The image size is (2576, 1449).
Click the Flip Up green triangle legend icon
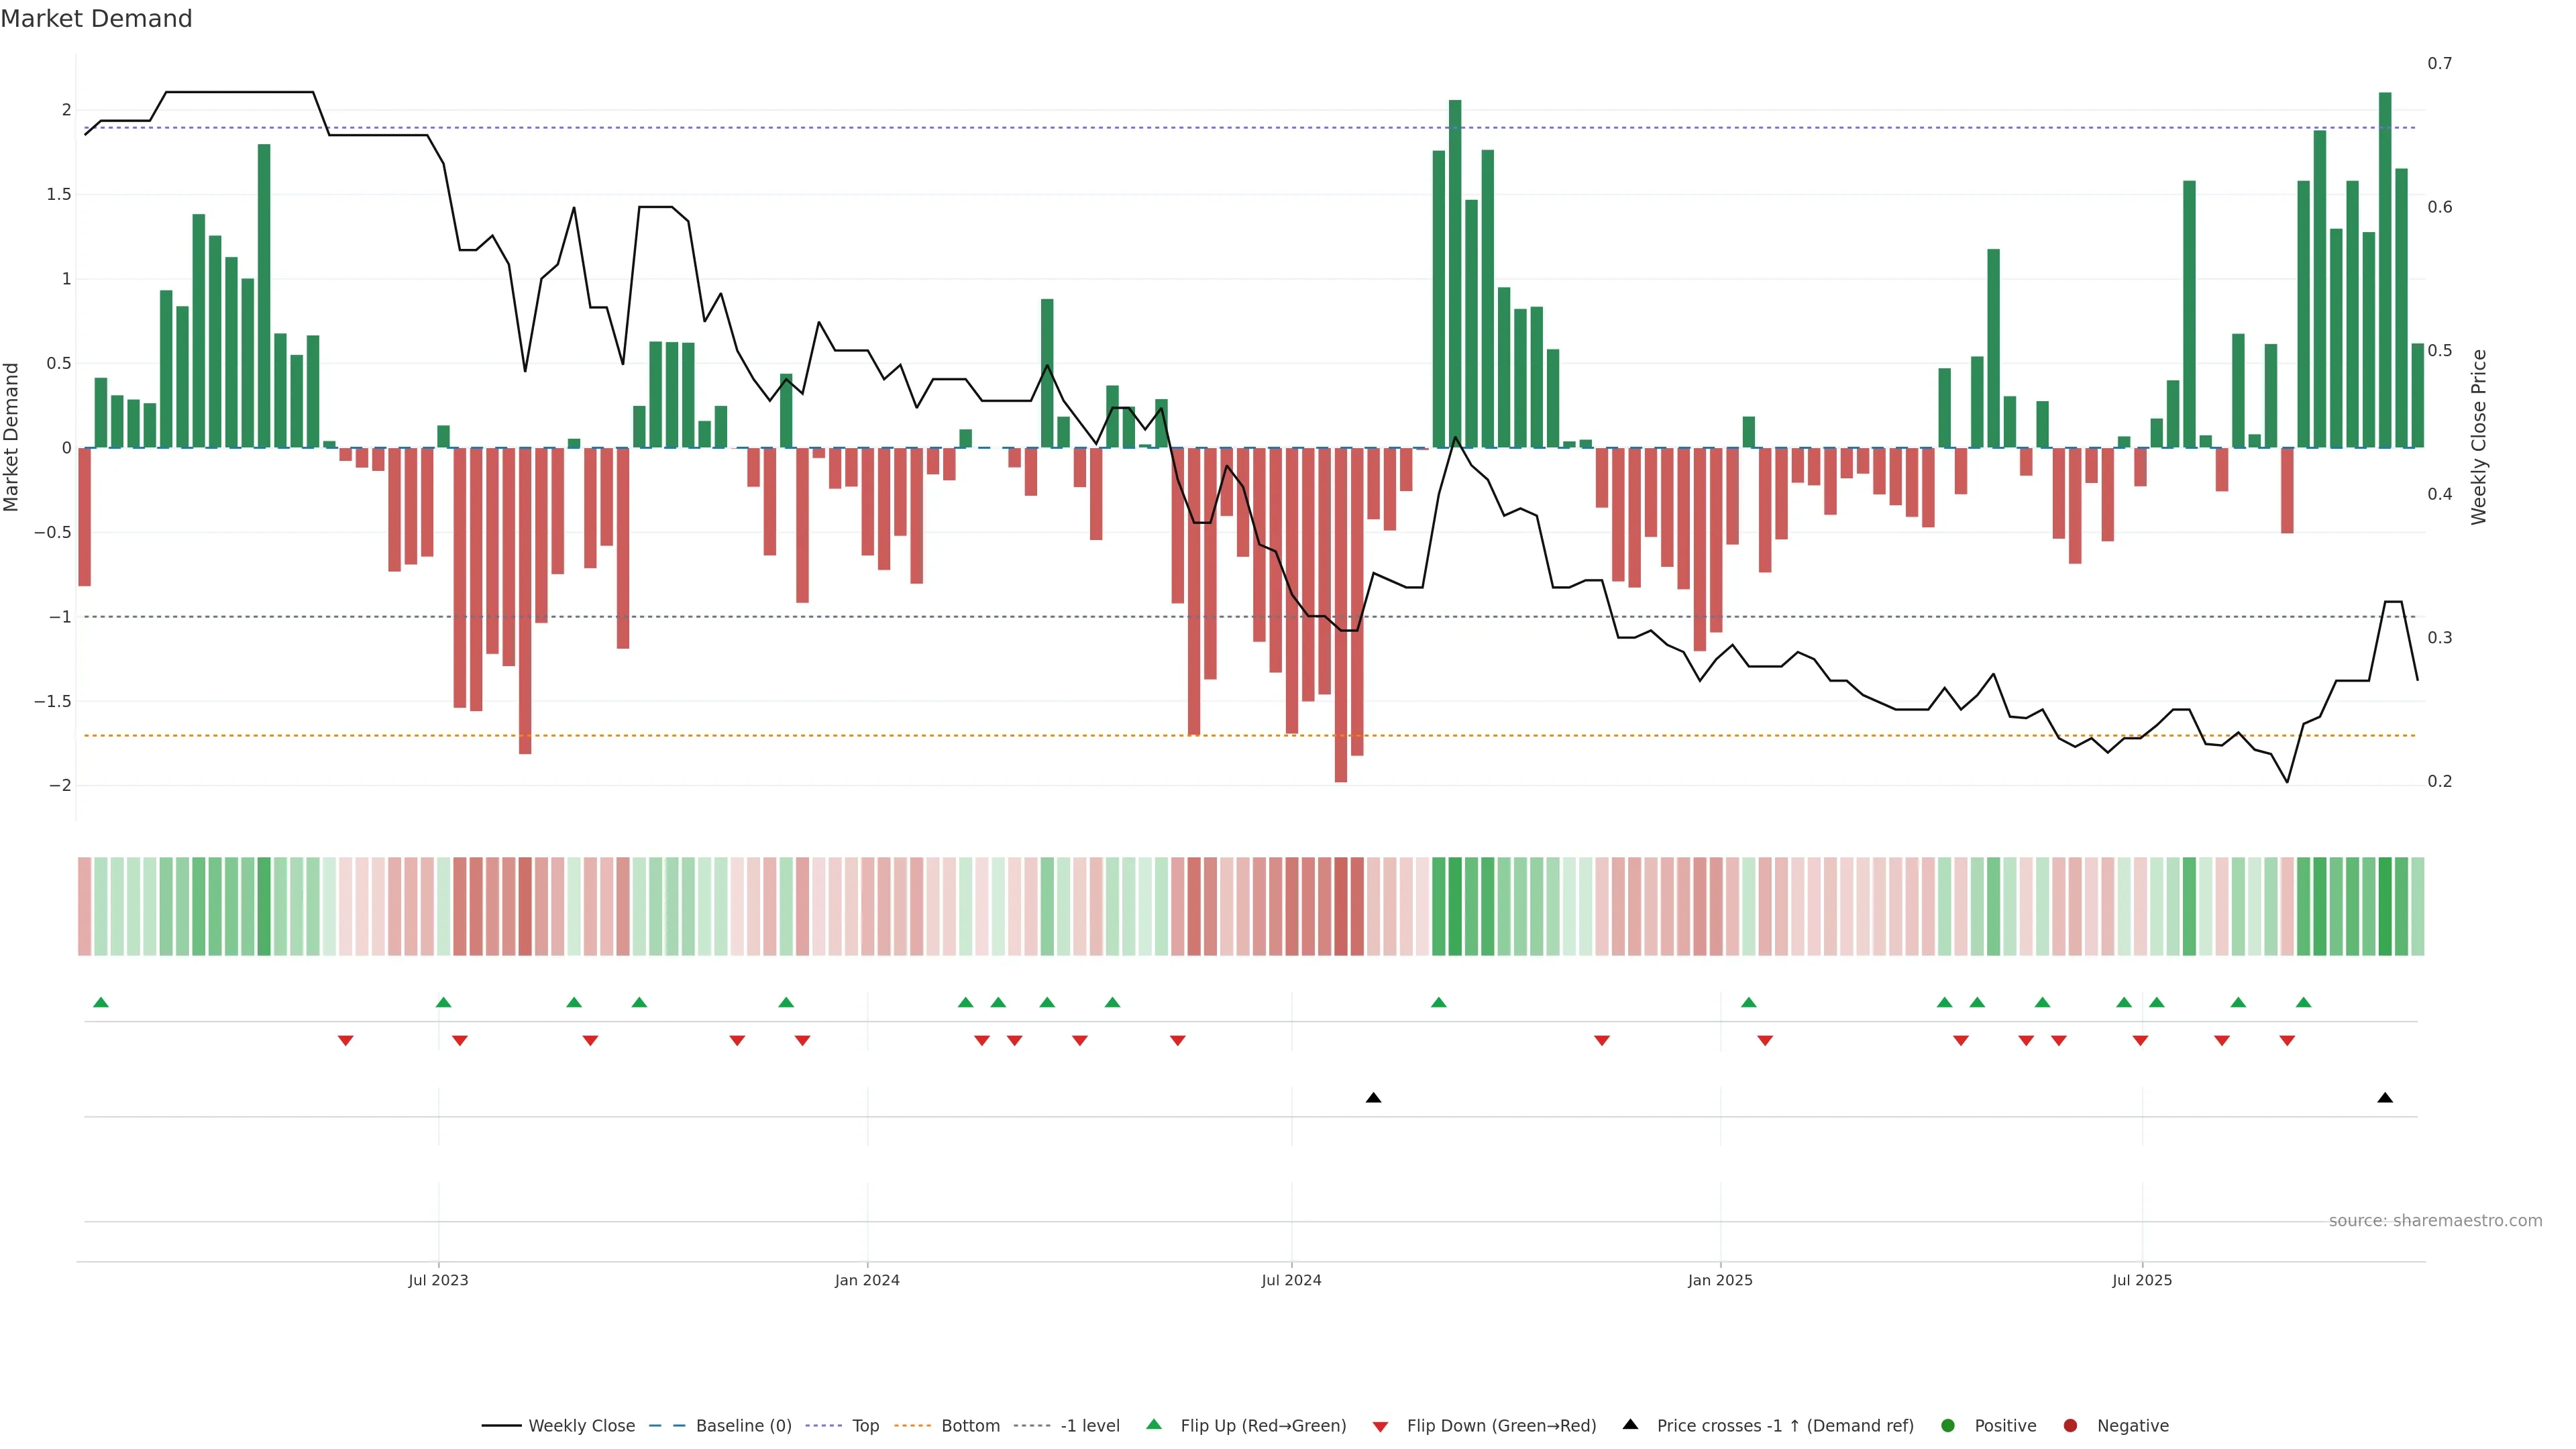(x=1154, y=1424)
